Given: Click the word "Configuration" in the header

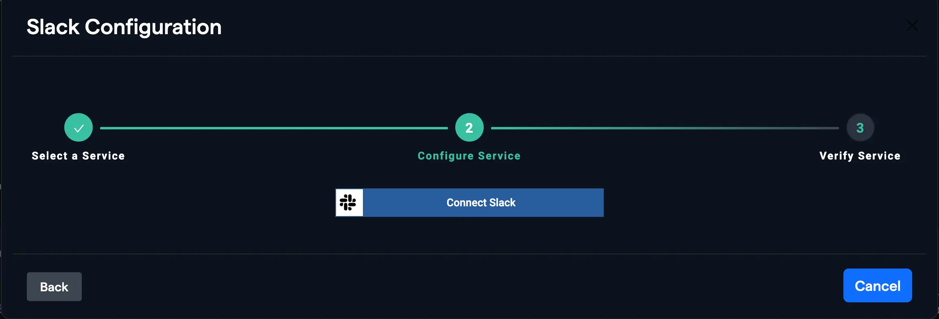Looking at the screenshot, I should coord(153,27).
